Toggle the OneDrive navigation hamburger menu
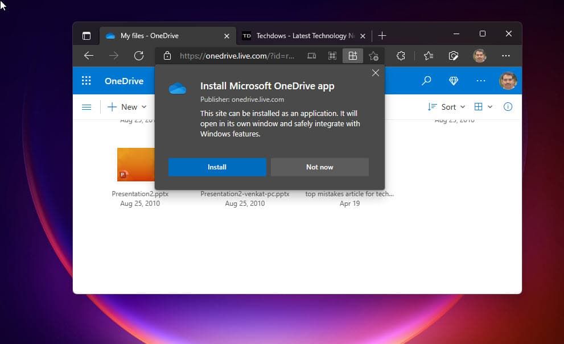The image size is (564, 344). point(87,107)
